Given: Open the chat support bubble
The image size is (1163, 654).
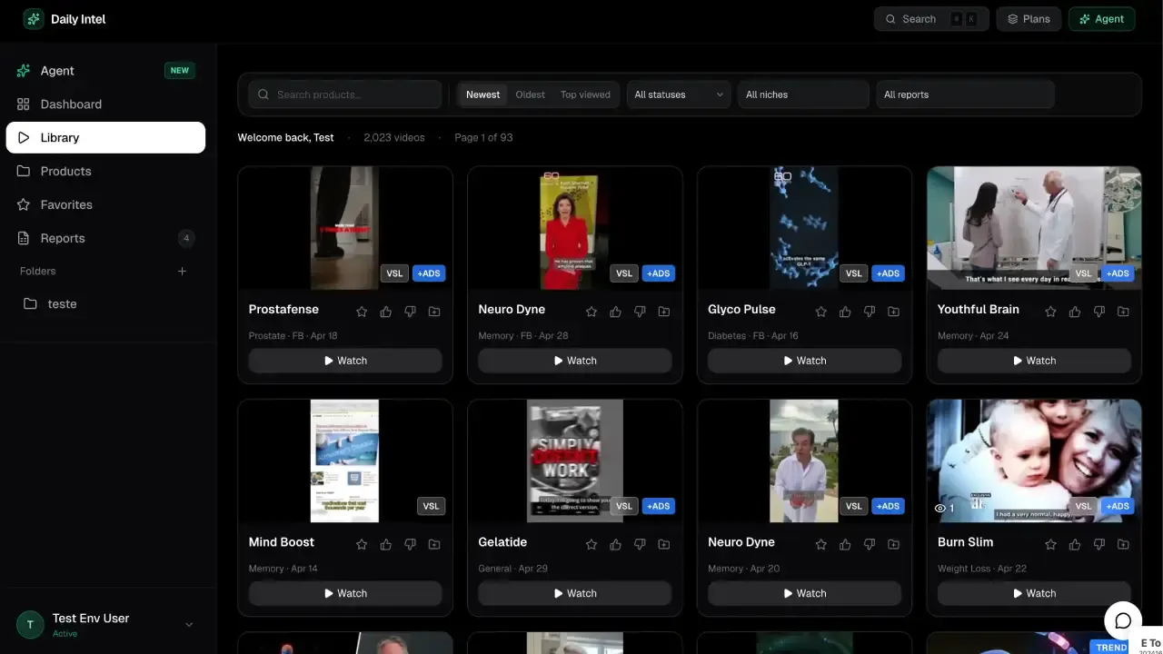Looking at the screenshot, I should (1123, 620).
